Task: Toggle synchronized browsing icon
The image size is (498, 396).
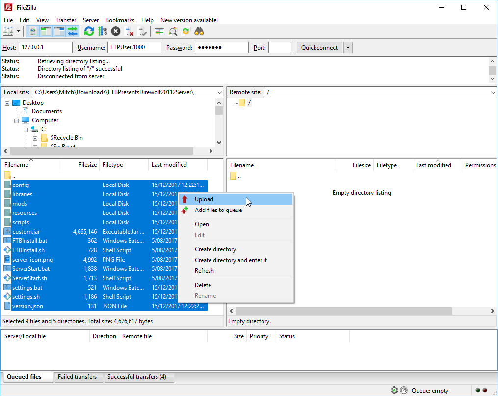Action: pyautogui.click(x=186, y=31)
